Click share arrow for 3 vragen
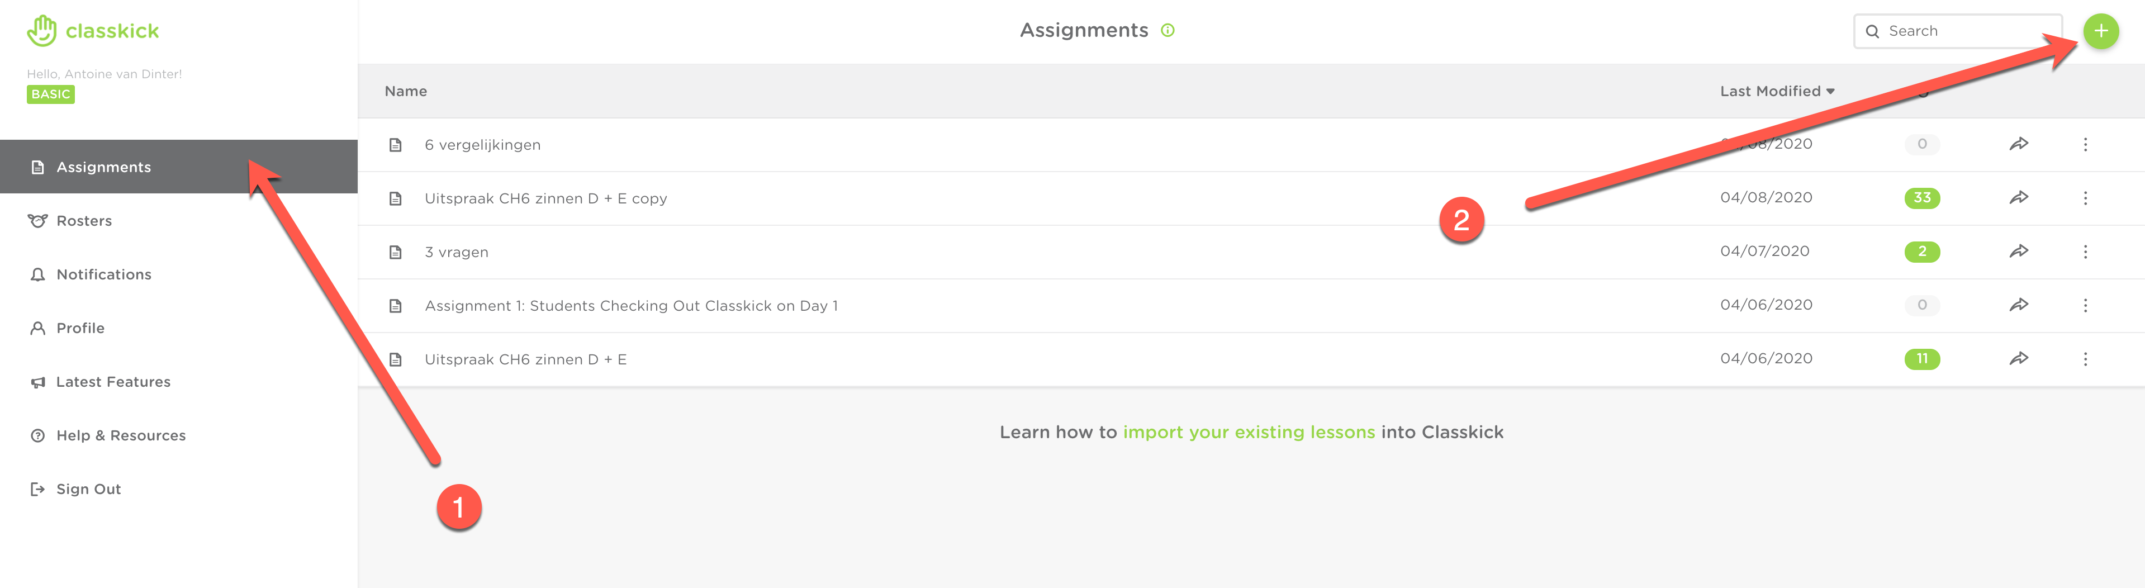The width and height of the screenshot is (2145, 588). tap(2019, 252)
